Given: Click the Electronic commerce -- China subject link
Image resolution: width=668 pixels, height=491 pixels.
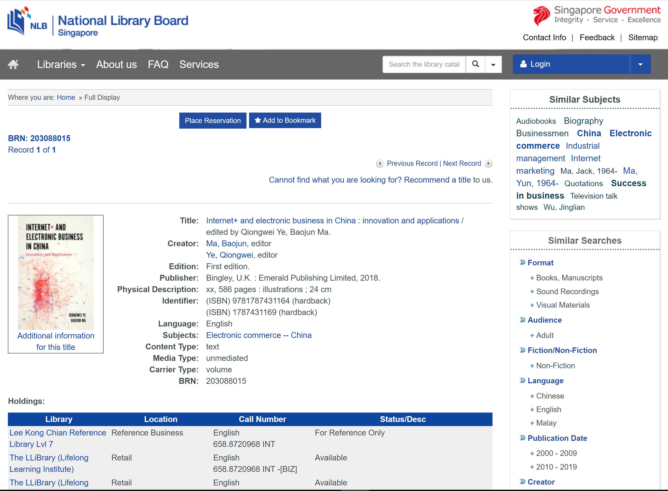Looking at the screenshot, I should pyautogui.click(x=258, y=335).
